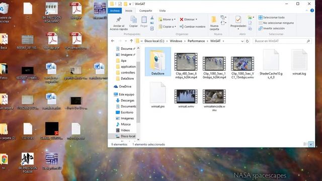Click the blue help question mark icon
This screenshot has width=322, height=181.
click(312, 11)
